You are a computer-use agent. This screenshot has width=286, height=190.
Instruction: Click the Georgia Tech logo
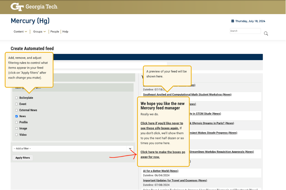34,7
